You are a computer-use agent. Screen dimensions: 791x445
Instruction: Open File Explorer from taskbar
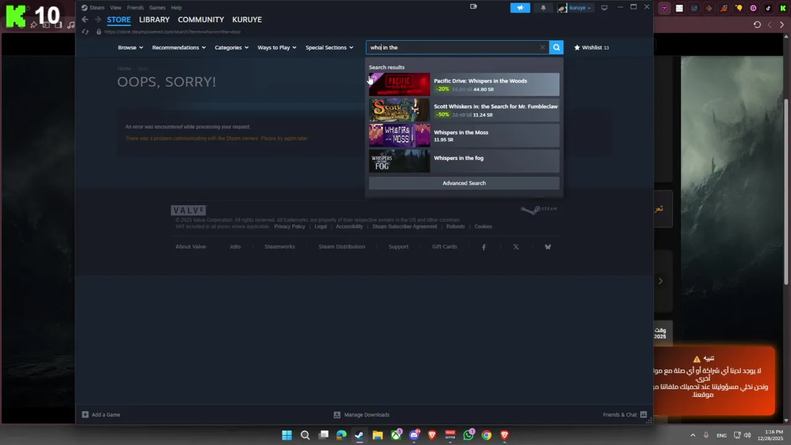pyautogui.click(x=378, y=435)
